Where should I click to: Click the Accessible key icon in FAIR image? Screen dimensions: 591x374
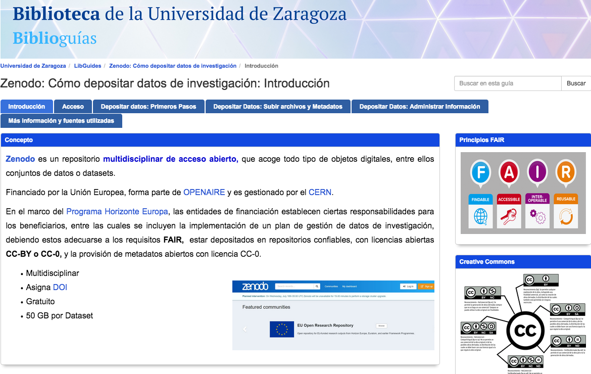tap(509, 217)
